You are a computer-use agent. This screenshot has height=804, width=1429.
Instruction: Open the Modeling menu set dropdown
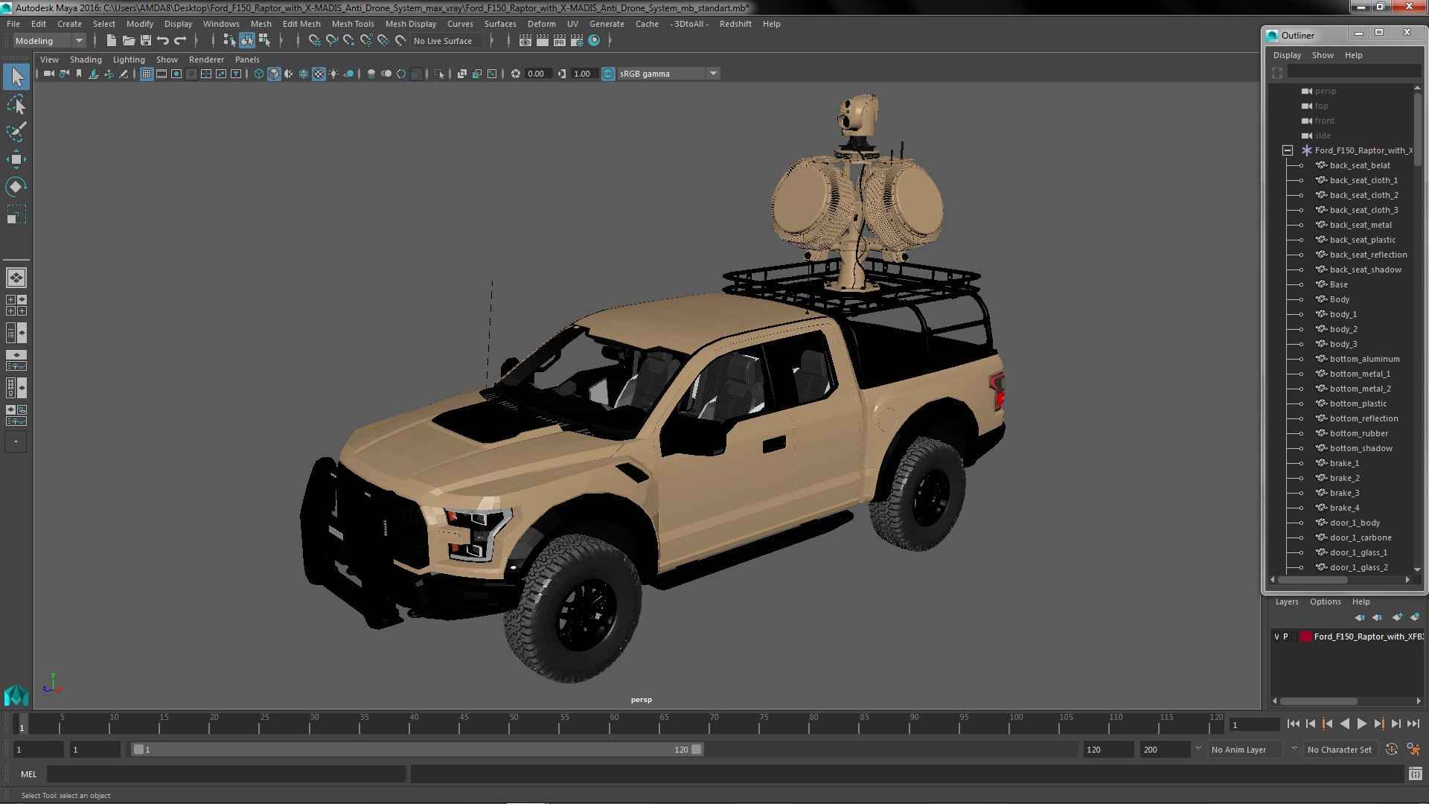click(49, 41)
